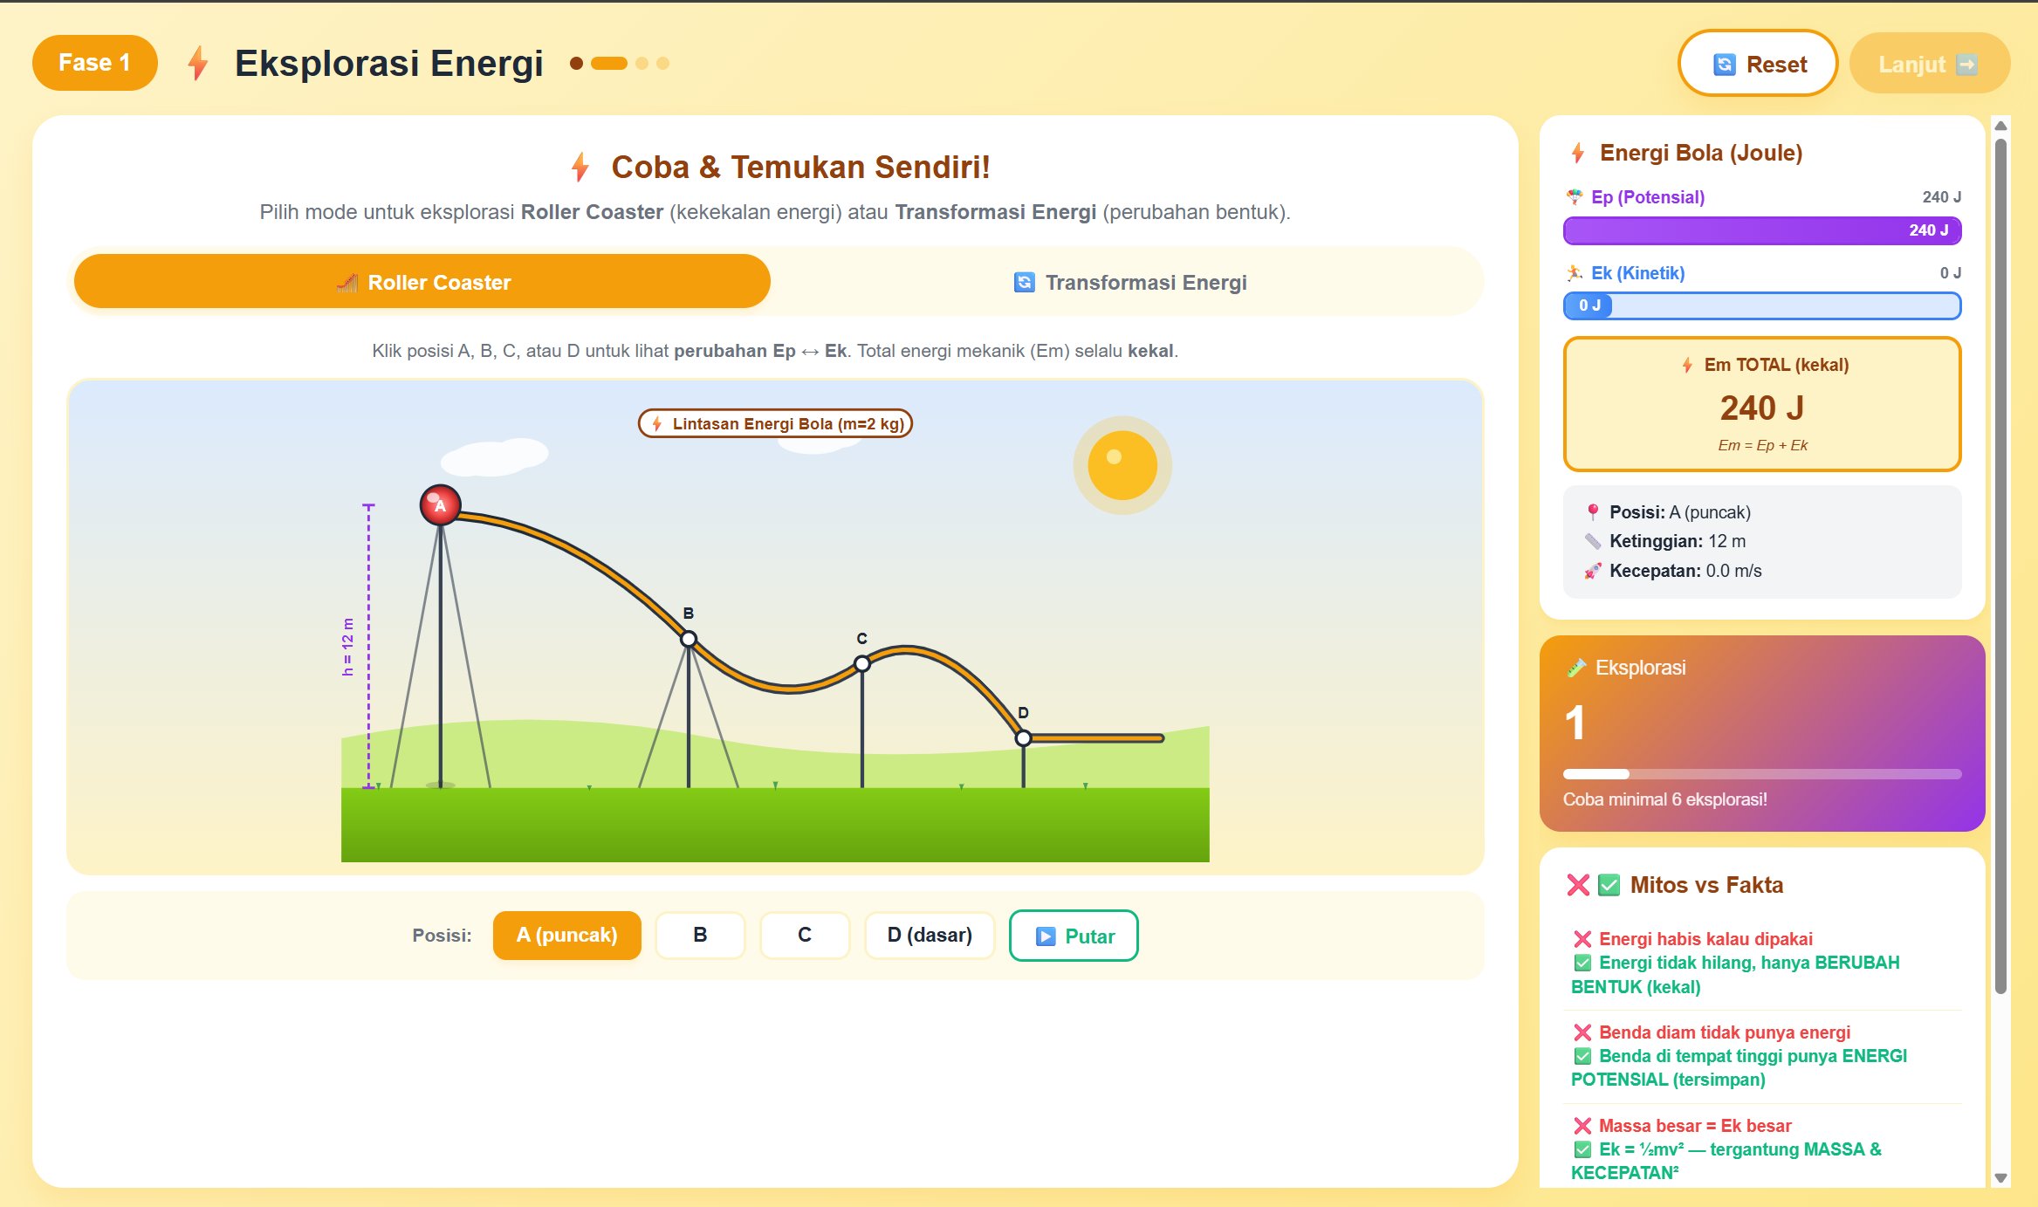2038x1207 pixels.
Task: Click check icon beside 'Ek = ½mv²'
Action: (x=1582, y=1149)
